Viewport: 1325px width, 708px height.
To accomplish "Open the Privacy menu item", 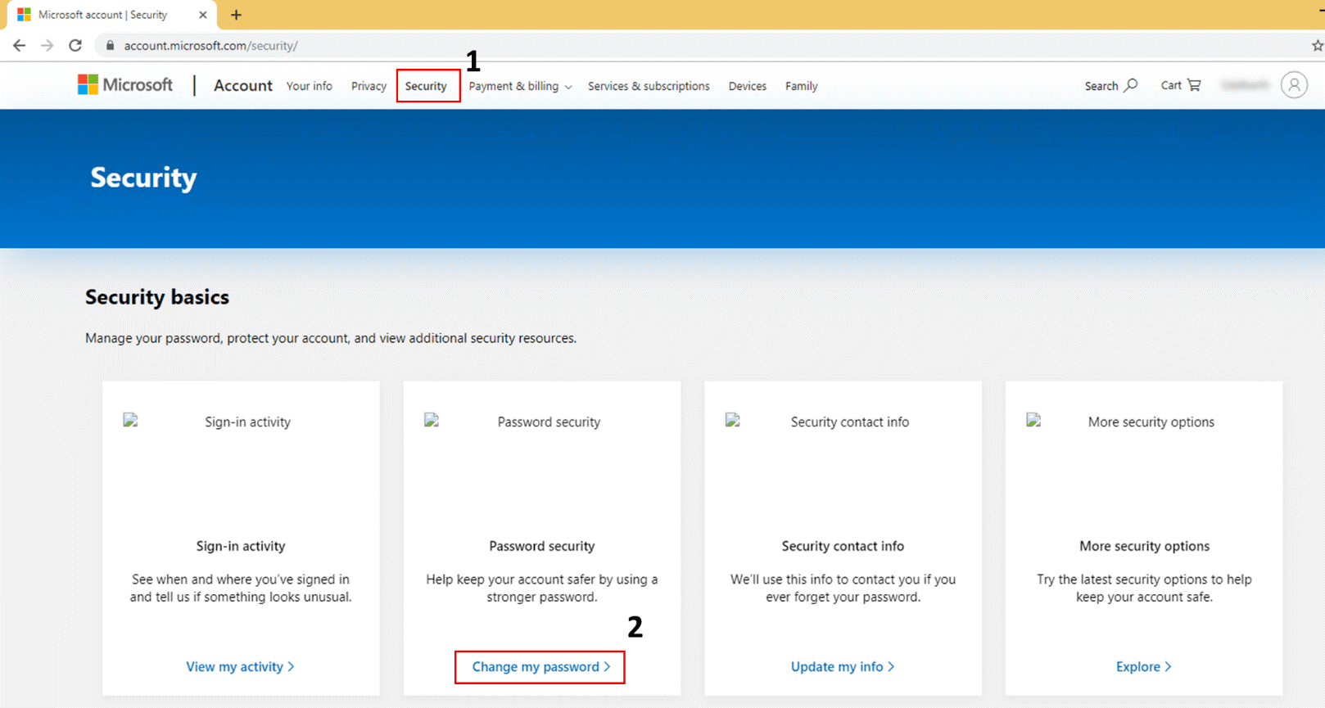I will (x=369, y=86).
